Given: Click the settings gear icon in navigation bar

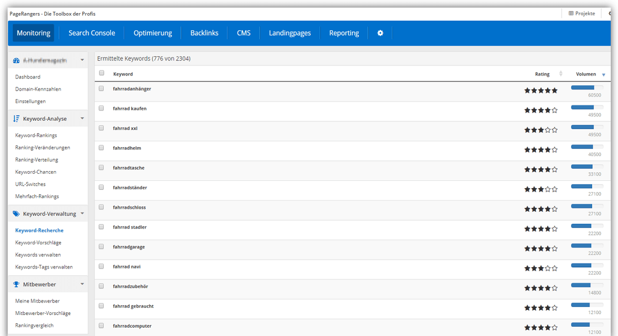Looking at the screenshot, I should point(380,33).
